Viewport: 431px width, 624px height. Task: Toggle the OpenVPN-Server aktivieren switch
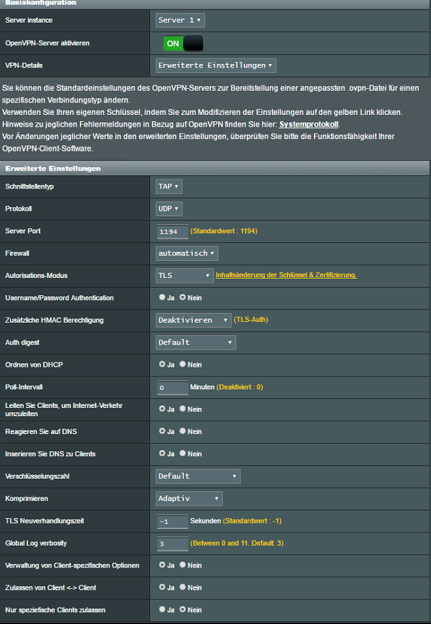pos(182,43)
